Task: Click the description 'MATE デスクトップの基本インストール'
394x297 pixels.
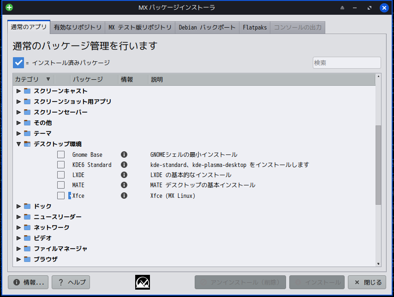Action: [x=203, y=185]
